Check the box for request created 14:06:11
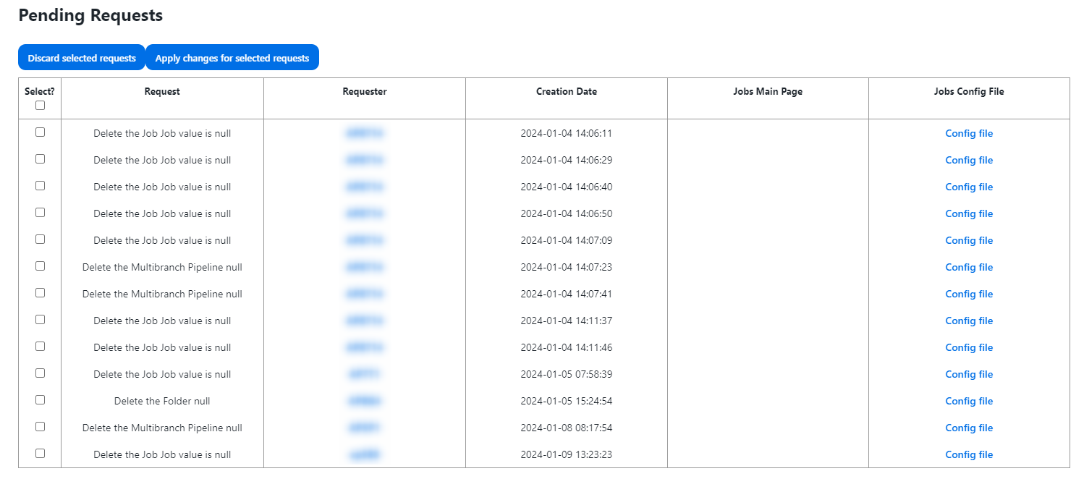Image resolution: width=1084 pixels, height=479 pixels. (40, 132)
